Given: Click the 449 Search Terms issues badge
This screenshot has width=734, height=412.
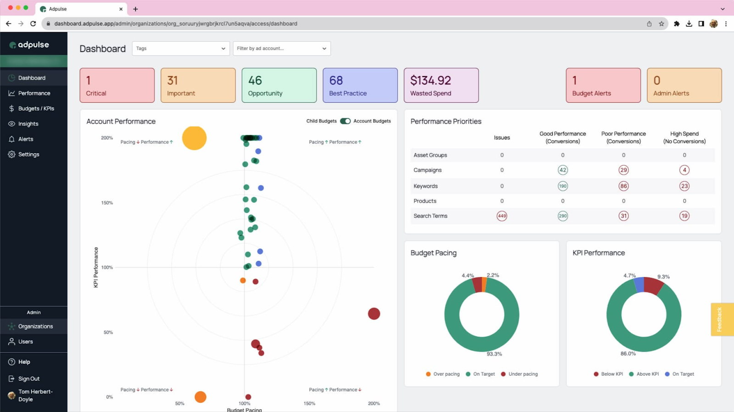Looking at the screenshot, I should click(x=502, y=216).
